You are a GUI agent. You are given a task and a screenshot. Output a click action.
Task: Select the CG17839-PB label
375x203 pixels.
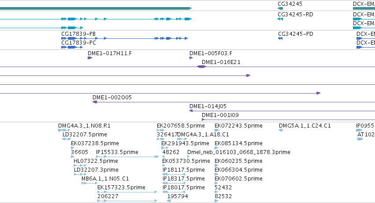click(x=78, y=34)
